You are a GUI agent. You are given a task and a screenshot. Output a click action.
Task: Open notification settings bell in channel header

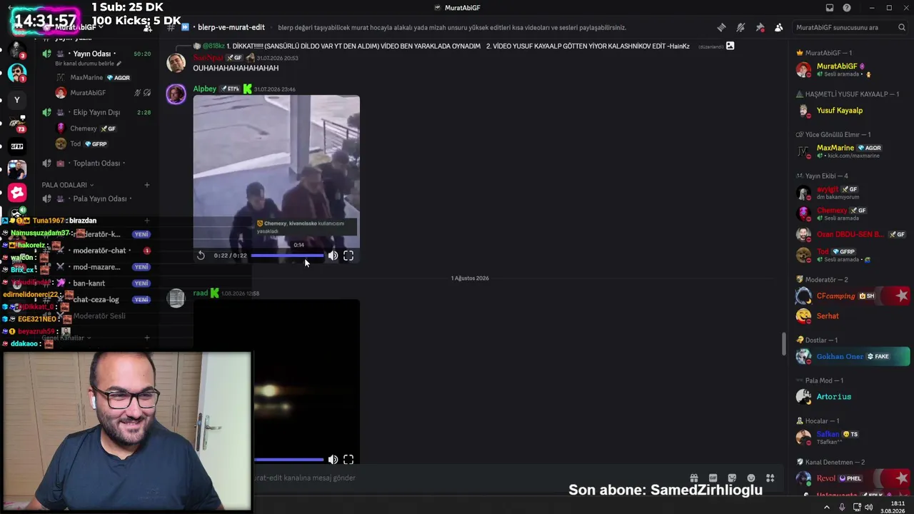(x=740, y=27)
